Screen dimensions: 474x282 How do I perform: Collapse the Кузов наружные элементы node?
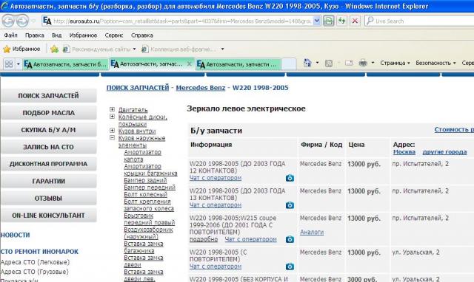(112, 138)
